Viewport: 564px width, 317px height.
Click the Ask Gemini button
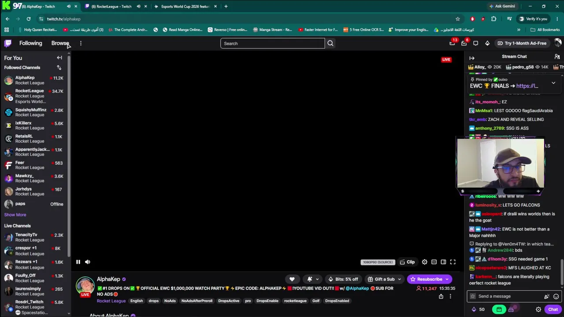click(501, 6)
